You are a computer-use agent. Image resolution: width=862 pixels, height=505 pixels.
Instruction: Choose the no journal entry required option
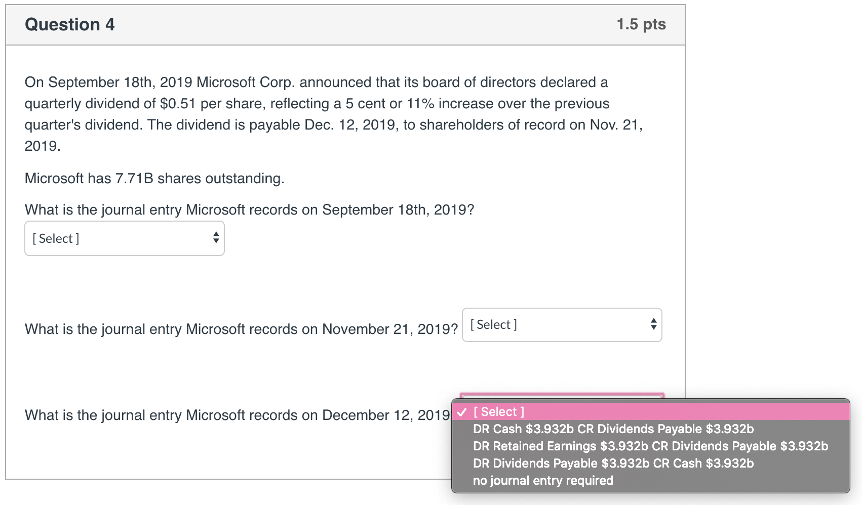click(542, 480)
